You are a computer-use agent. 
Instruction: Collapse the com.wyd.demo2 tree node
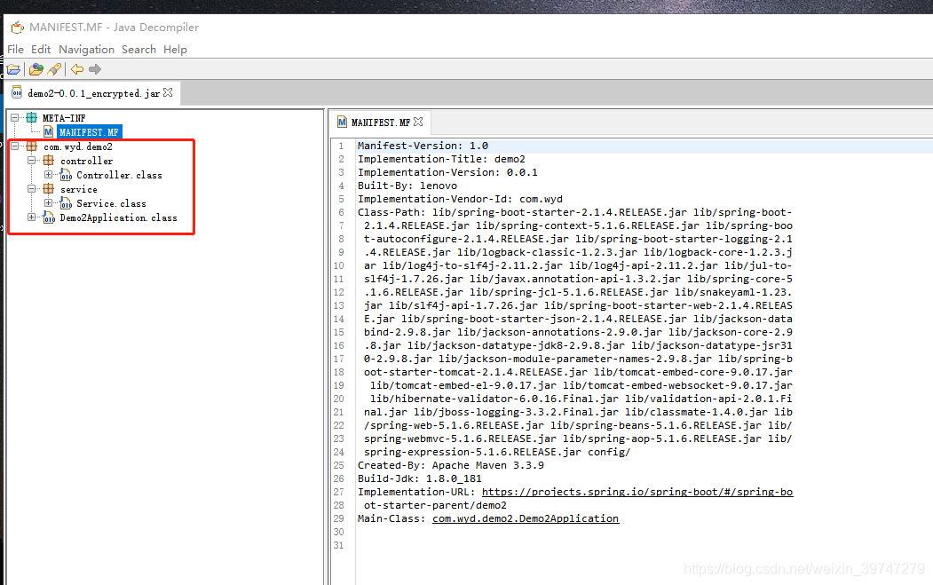(x=15, y=146)
